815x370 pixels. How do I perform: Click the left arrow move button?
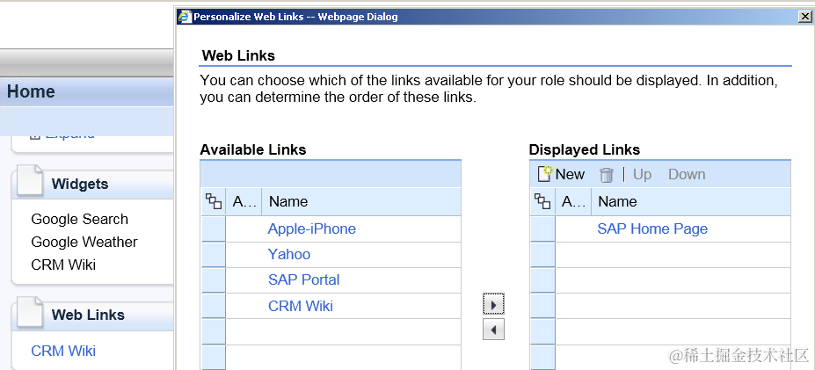(x=493, y=330)
